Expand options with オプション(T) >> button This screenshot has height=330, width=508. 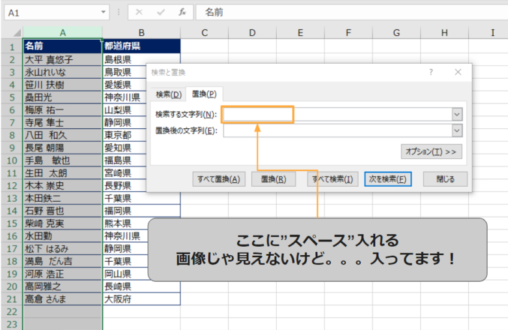(x=431, y=152)
